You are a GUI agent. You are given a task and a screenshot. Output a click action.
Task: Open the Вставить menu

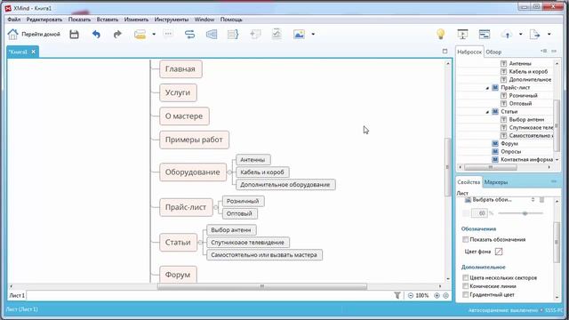[108, 20]
